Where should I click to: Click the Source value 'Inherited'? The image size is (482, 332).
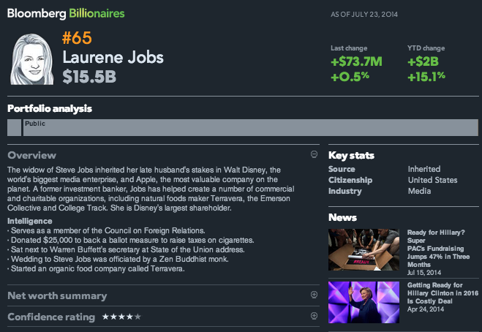click(x=424, y=169)
